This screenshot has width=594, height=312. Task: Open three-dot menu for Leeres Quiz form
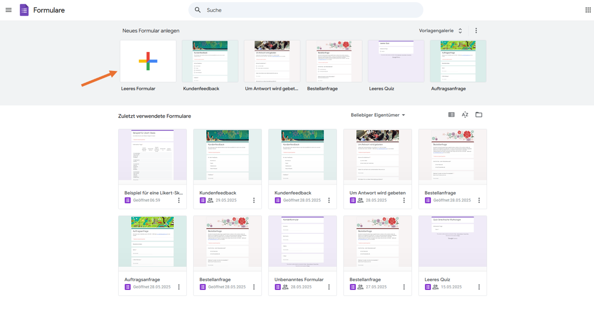pyautogui.click(x=479, y=287)
